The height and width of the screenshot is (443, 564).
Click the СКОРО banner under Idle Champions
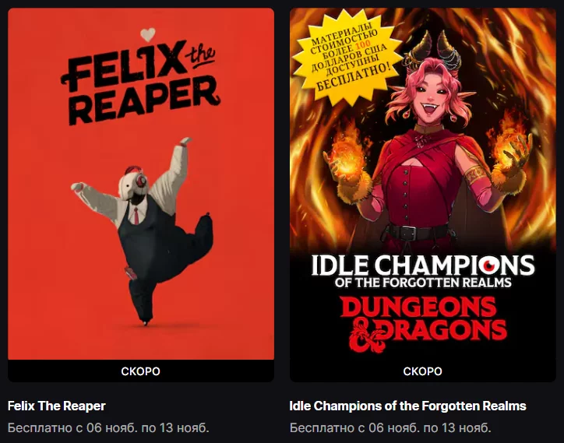(x=423, y=371)
